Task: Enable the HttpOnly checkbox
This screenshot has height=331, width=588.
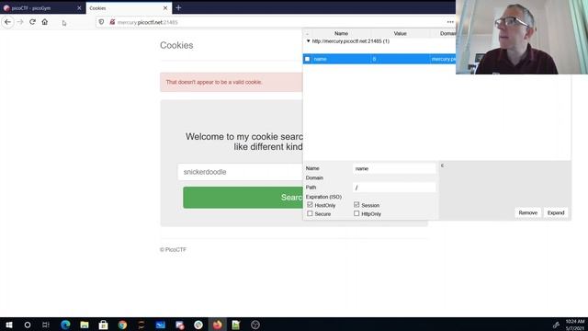Action: point(356,213)
